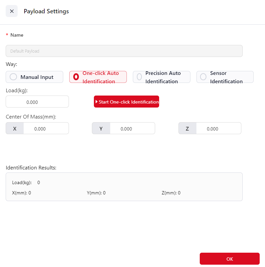
Task: Focus the Load(kg) input box
Action: 37,102
